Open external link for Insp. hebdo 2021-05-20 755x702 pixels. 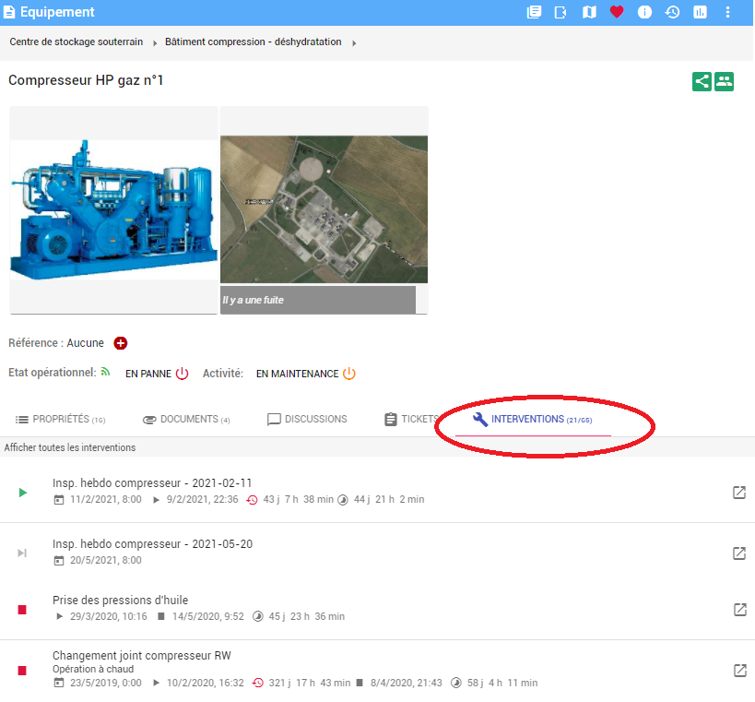[739, 553]
